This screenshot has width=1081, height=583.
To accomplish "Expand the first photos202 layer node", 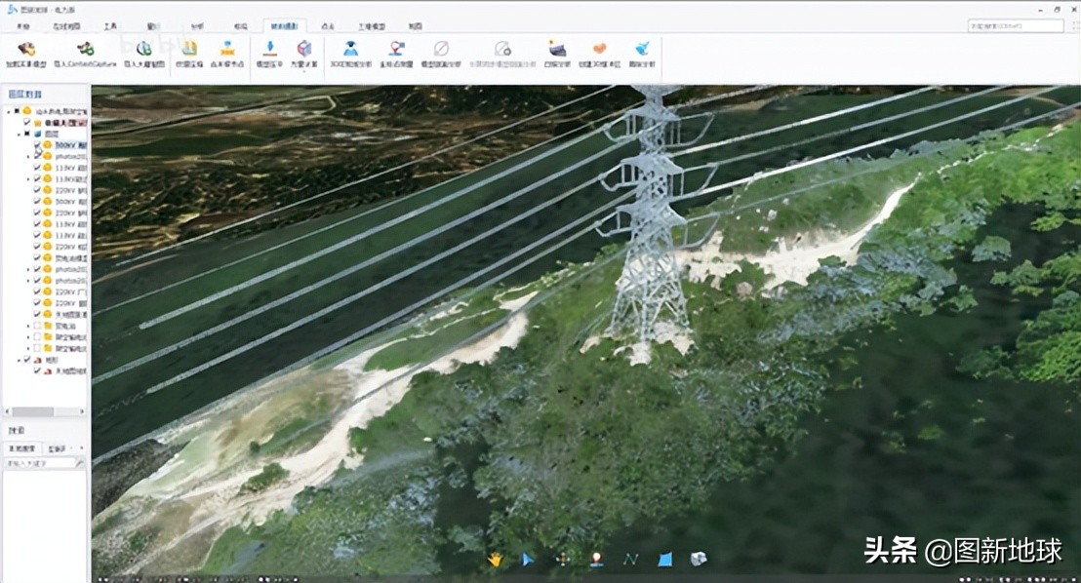I will pyautogui.click(x=27, y=157).
